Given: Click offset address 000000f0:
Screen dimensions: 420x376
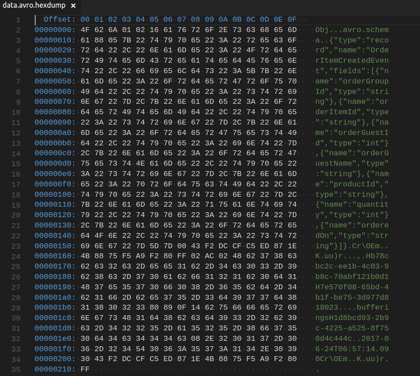Looking at the screenshot, I should point(55,184).
